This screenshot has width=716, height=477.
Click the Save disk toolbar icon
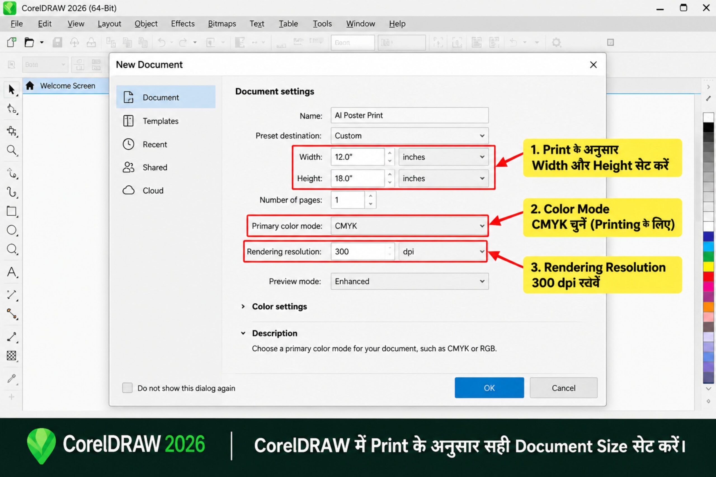[x=57, y=42]
